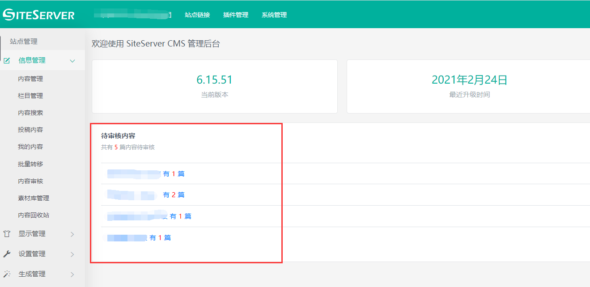The image size is (590, 287).
Task: Open 信息管理 sidebar section
Action: 32,60
